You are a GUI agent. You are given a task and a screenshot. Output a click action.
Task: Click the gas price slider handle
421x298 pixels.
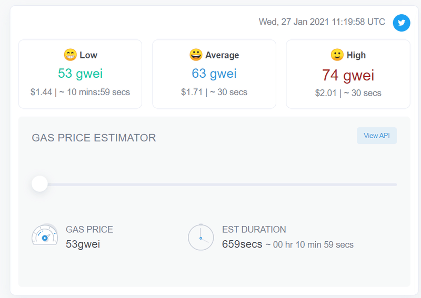click(x=39, y=184)
